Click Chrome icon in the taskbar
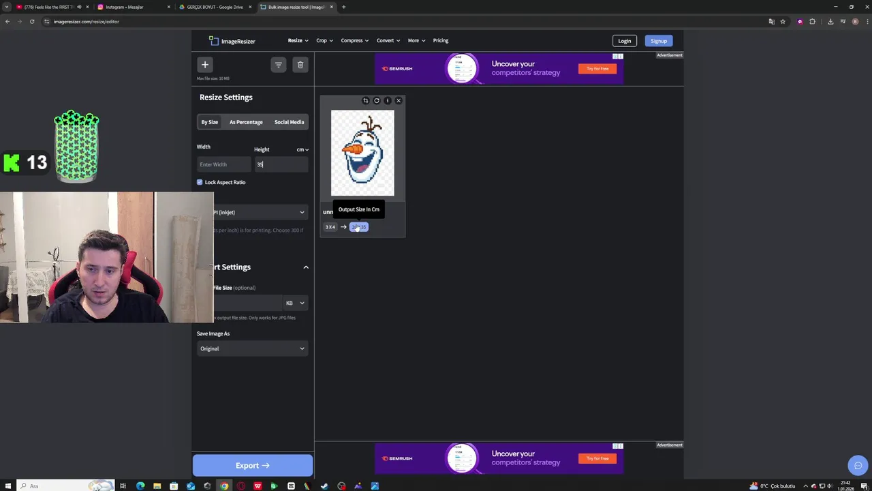Image resolution: width=872 pixels, height=491 pixels. pos(224,486)
